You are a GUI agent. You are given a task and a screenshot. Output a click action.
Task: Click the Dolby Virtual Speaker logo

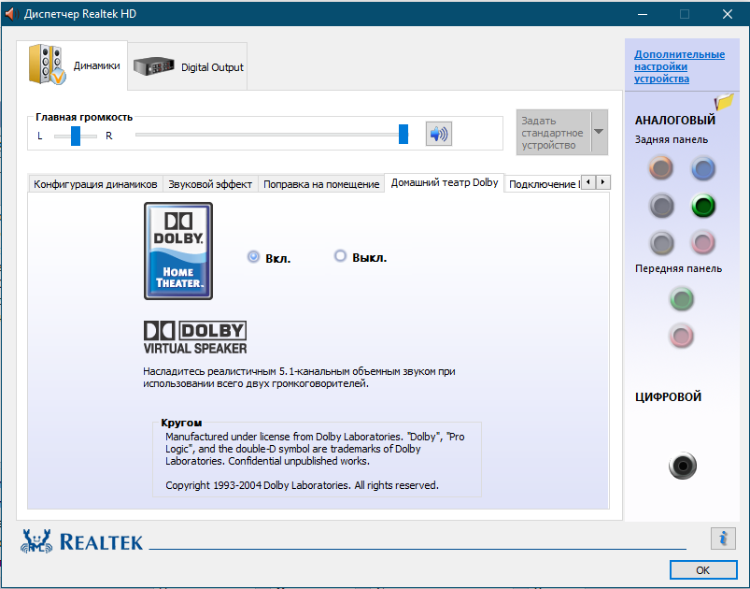tap(195, 338)
